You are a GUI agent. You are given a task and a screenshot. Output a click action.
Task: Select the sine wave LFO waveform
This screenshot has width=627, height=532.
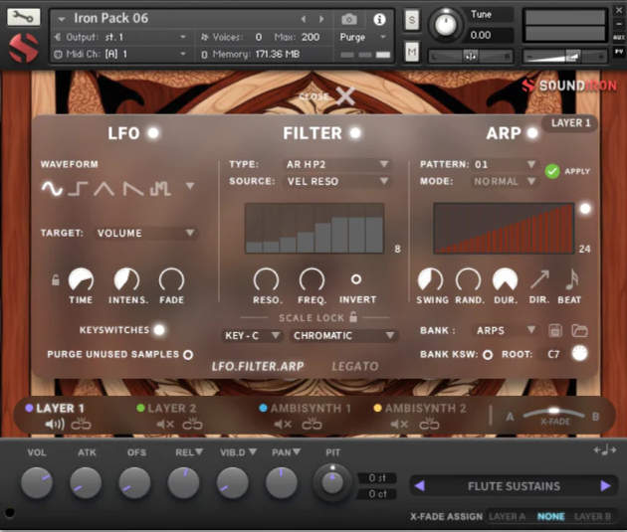pos(51,187)
